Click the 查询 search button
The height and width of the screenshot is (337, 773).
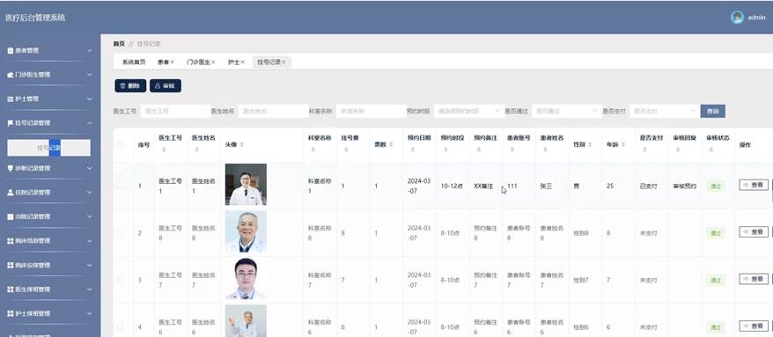pyautogui.click(x=712, y=112)
